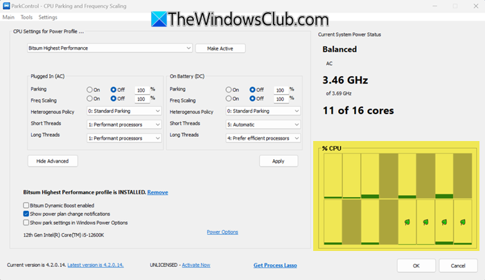
Task: Click the third green leaf core icon
Action: click(x=444, y=222)
